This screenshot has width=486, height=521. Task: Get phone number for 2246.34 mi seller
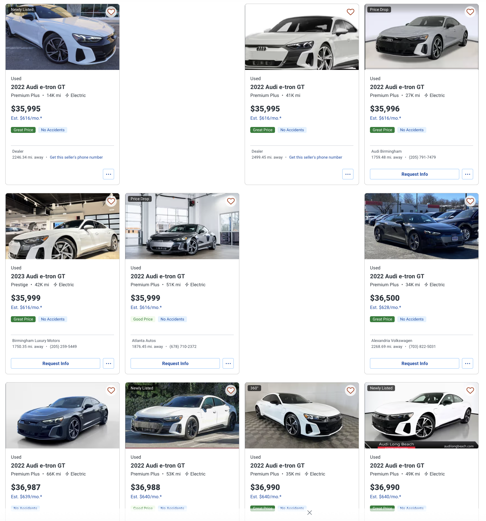click(x=76, y=157)
